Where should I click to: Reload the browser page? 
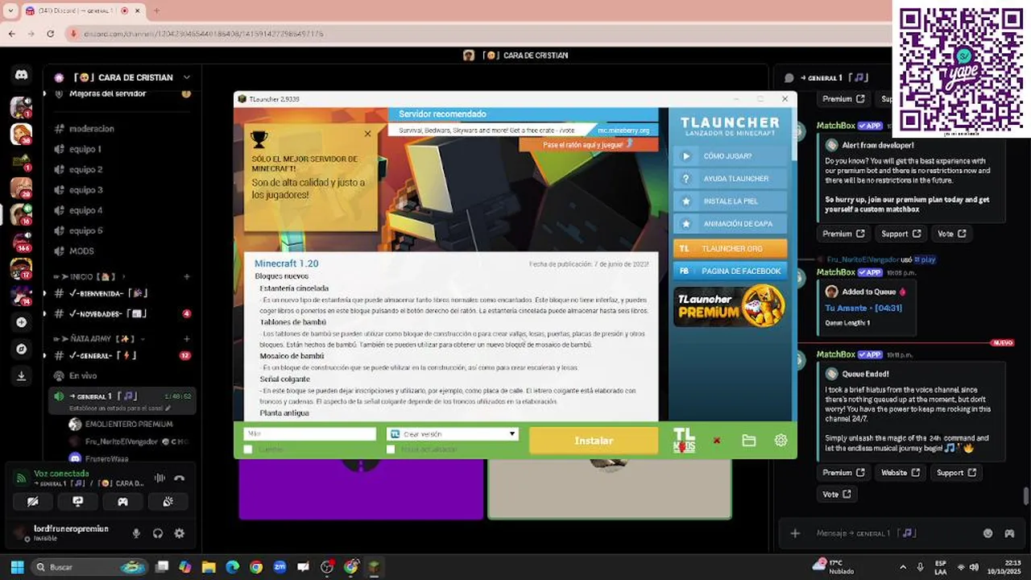[50, 34]
